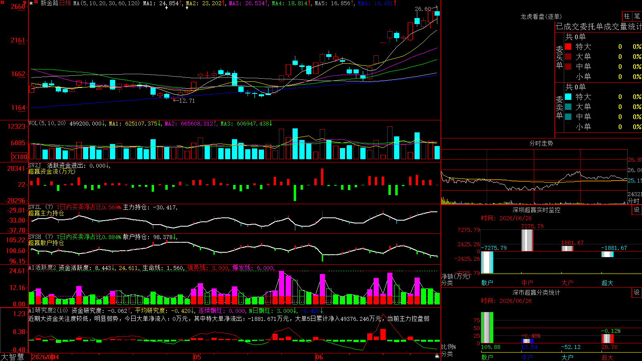Click the 深市超赢分类统计 panel title
The image size is (642, 361).
(x=536, y=292)
